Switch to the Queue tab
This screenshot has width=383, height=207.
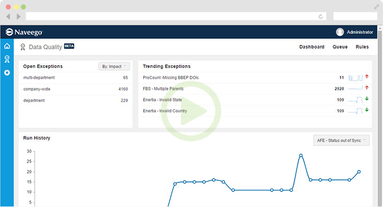pyautogui.click(x=340, y=47)
